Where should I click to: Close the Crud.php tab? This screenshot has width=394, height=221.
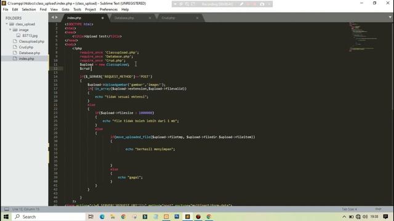click(197, 18)
